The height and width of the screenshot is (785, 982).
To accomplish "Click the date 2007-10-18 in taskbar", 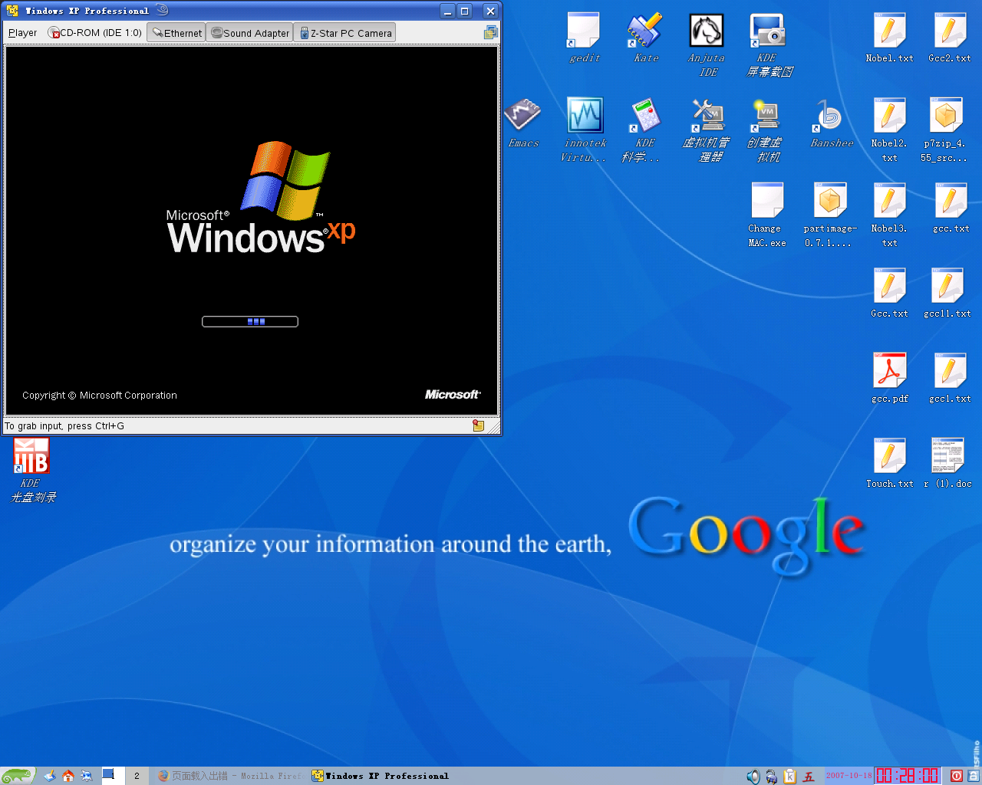I will pyautogui.click(x=849, y=775).
